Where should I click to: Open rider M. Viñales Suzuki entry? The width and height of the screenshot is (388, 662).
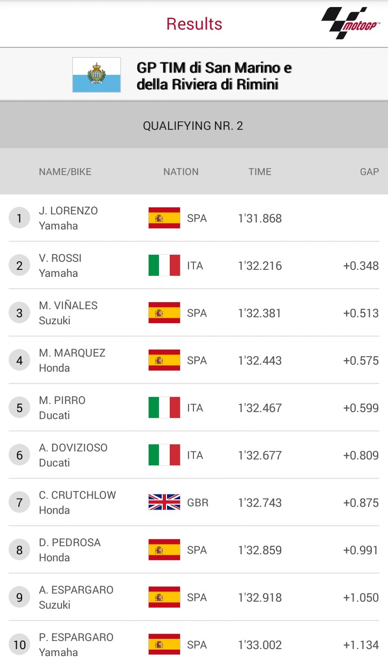tap(68, 313)
